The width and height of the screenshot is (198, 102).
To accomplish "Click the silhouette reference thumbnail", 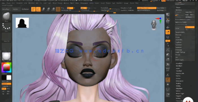I will pyautogui.click(x=22, y=23).
